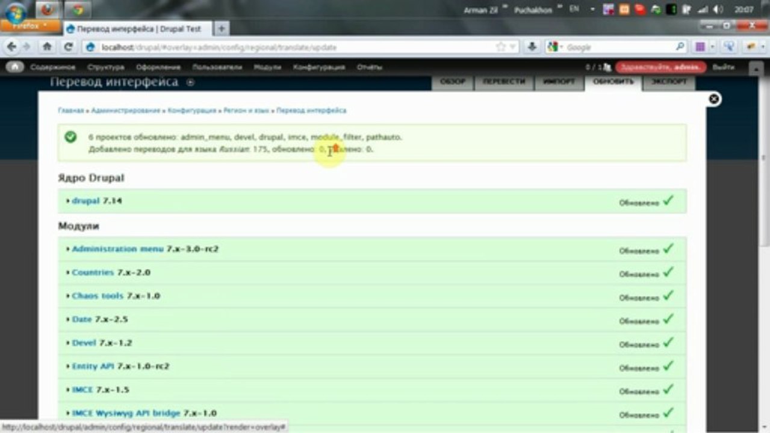Switch to the Обзор tab

452,82
